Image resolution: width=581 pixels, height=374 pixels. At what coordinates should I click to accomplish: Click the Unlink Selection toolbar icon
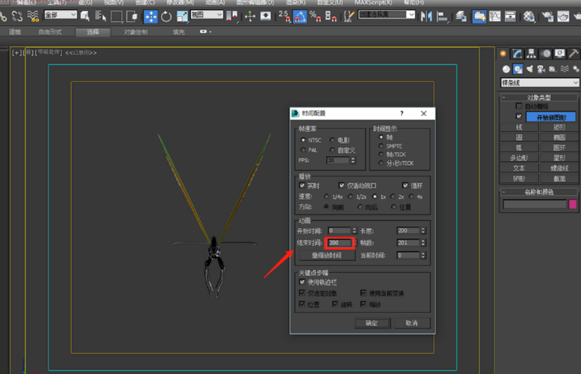(17, 16)
